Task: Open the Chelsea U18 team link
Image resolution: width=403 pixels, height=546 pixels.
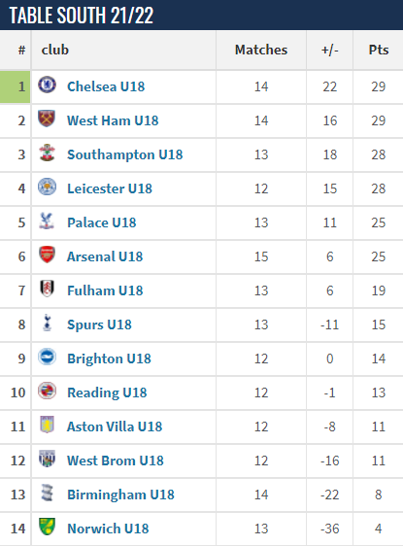Action: 106,86
